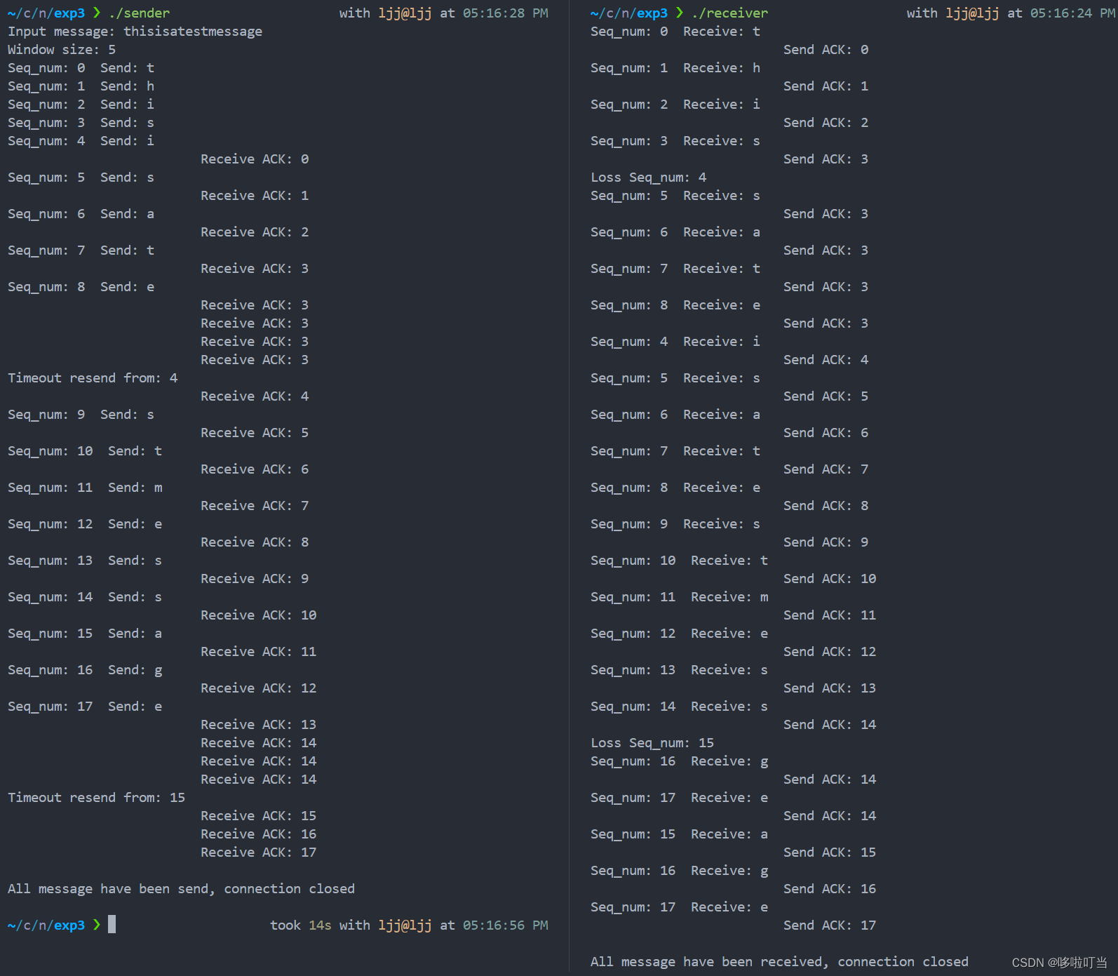
Task: Click 'Receive ACK: 4' in sender pane
Action: (255, 396)
